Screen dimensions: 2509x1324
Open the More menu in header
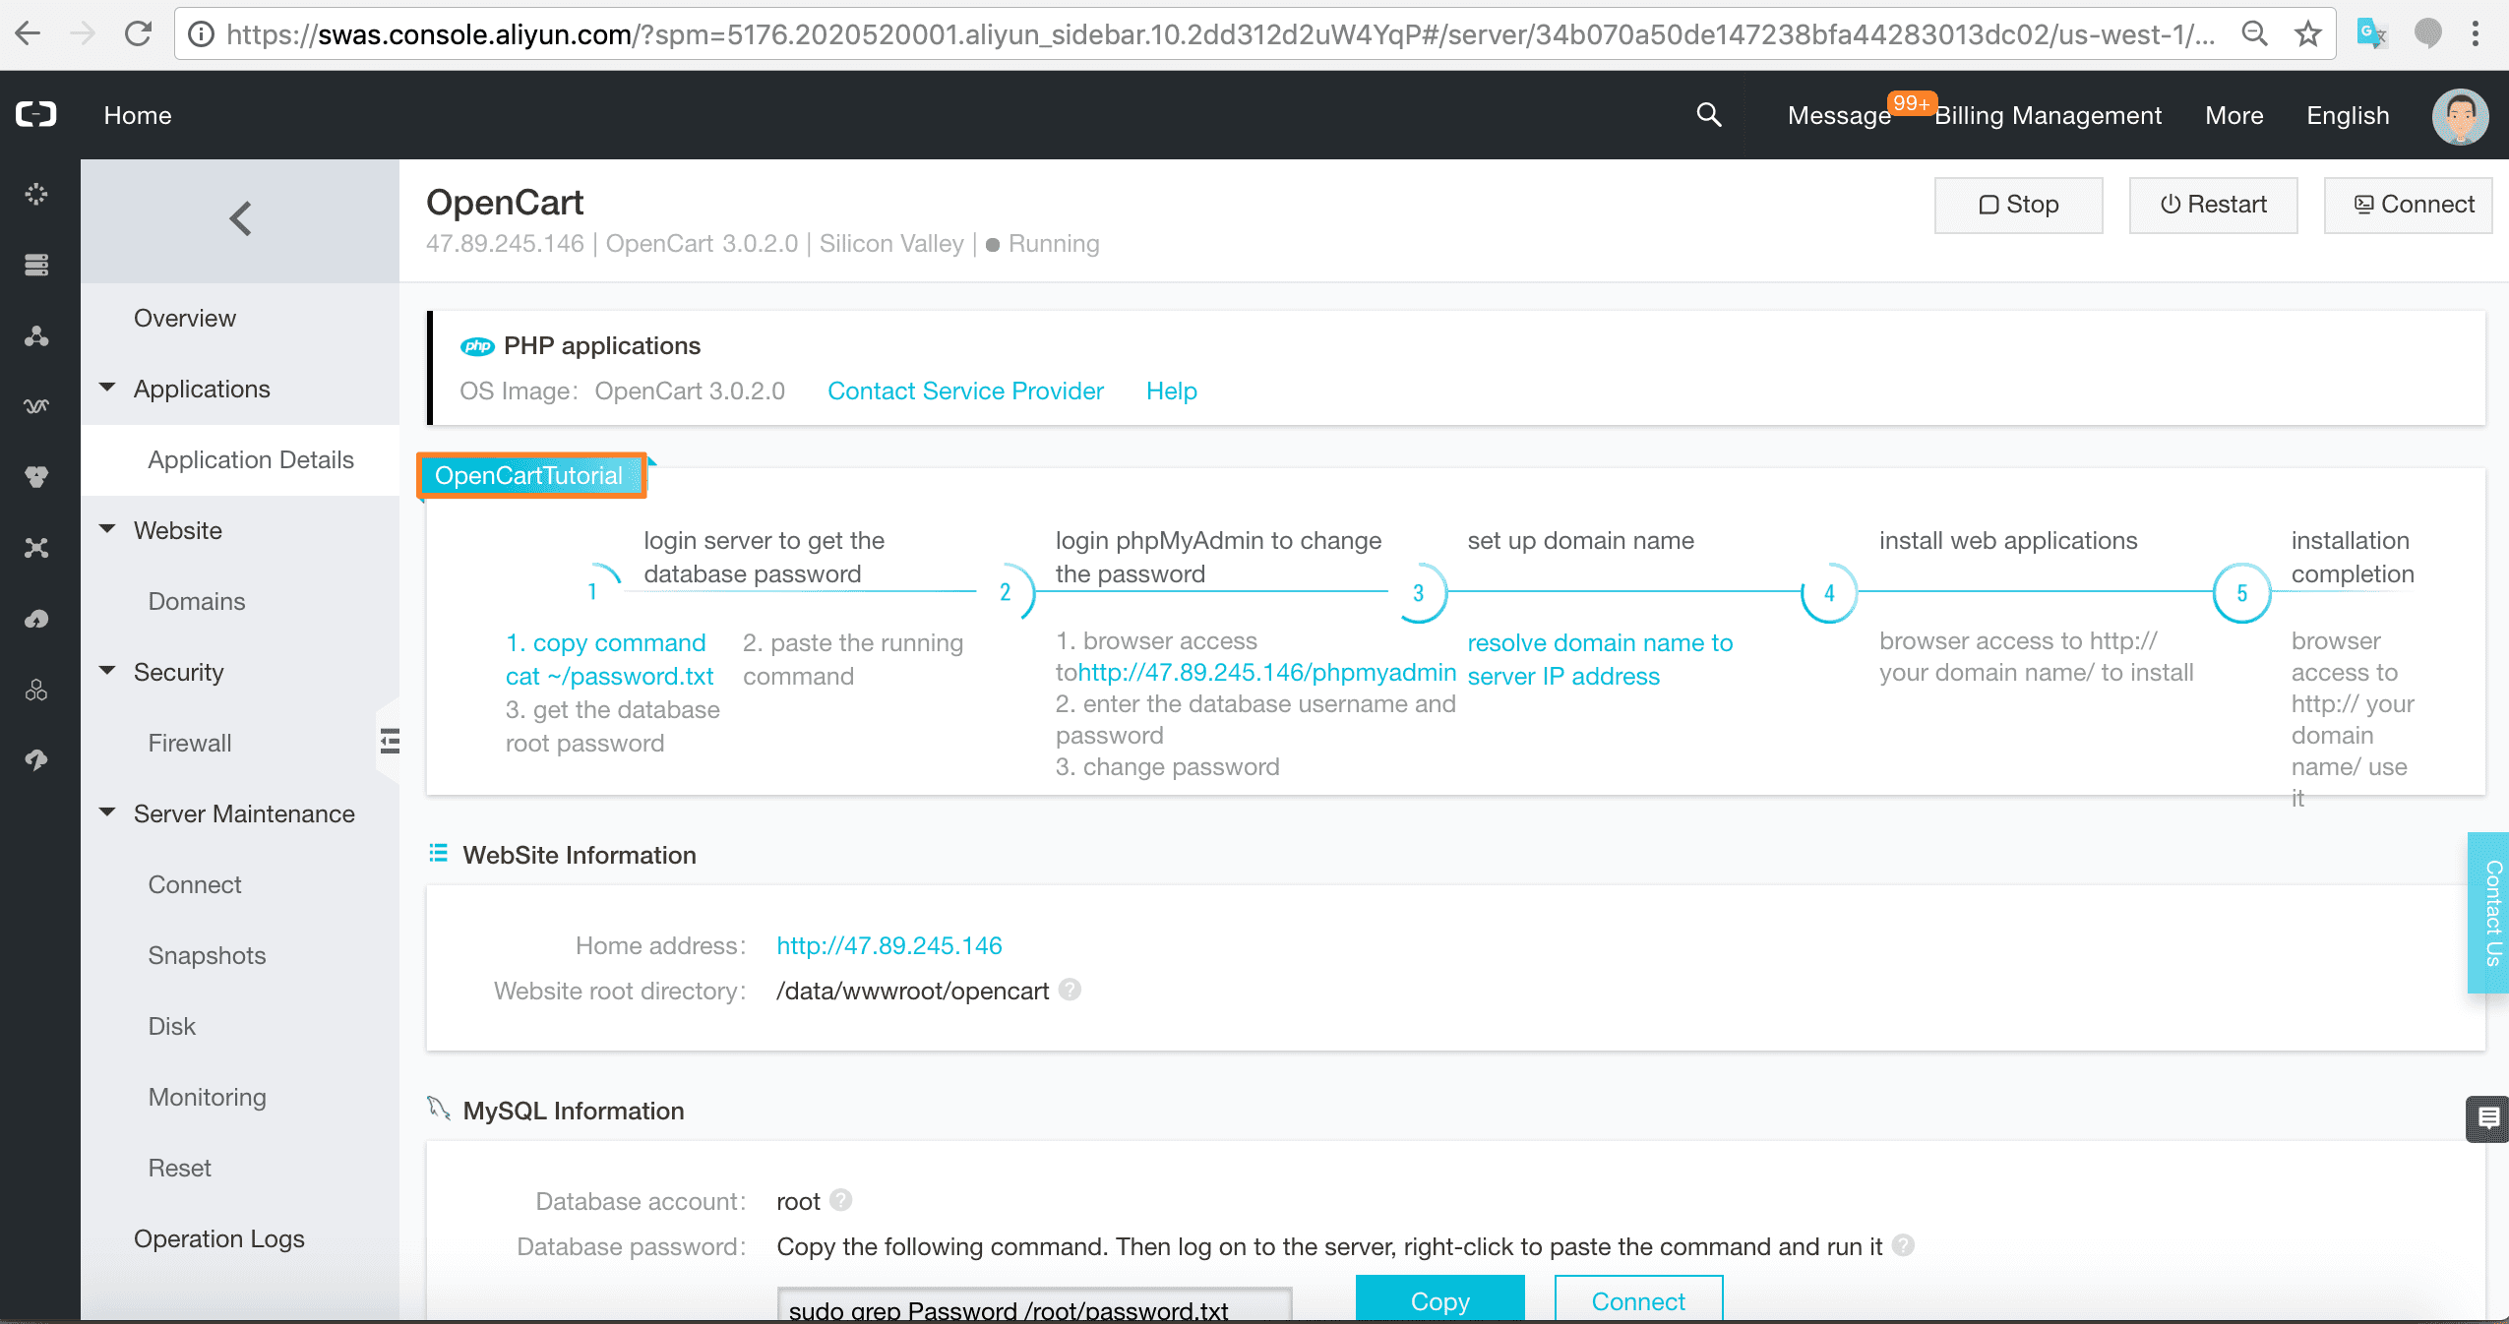pyautogui.click(x=2234, y=116)
